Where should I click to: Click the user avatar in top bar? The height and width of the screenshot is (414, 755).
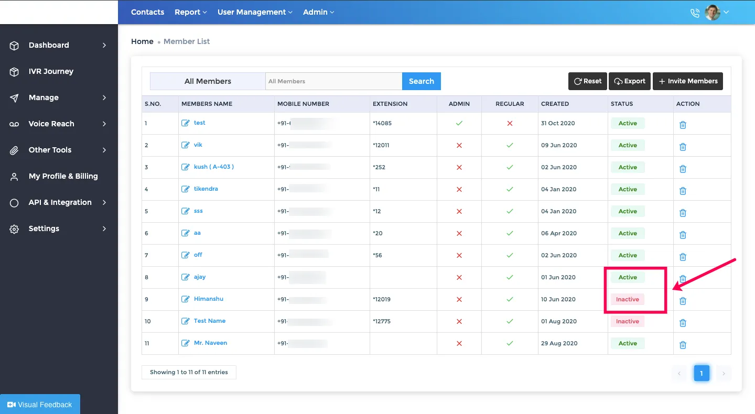pos(713,12)
